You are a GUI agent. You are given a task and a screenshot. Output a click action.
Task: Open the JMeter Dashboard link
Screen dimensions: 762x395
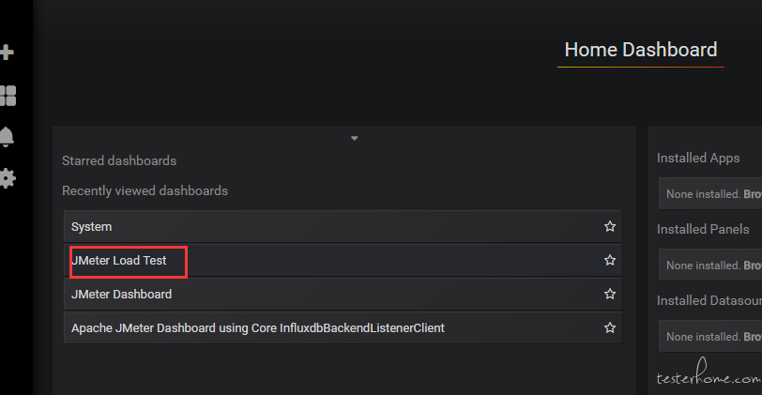(x=122, y=295)
